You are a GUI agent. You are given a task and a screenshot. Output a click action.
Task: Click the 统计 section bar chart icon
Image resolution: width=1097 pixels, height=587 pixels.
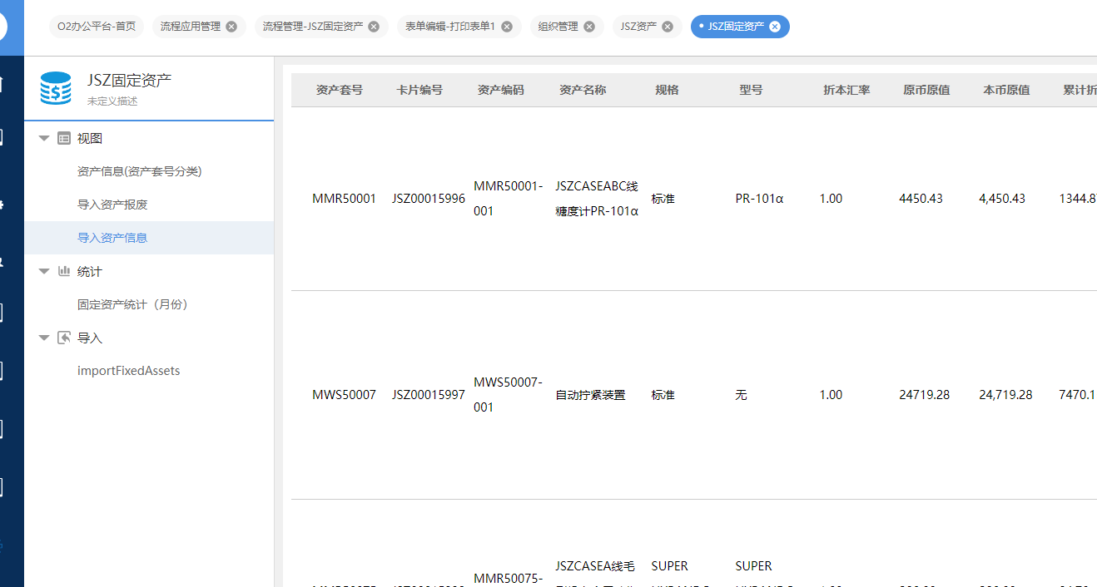[x=63, y=271]
